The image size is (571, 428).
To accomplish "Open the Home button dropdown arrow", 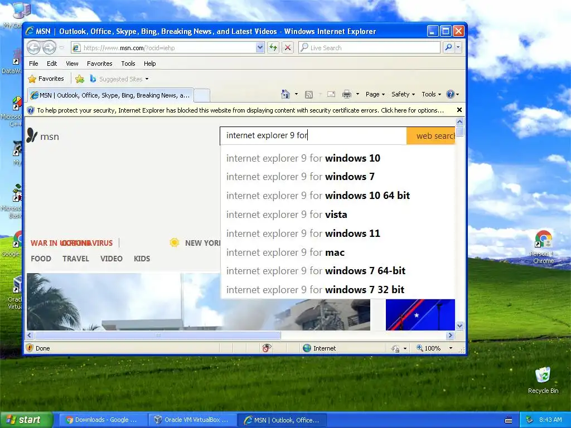I will click(x=296, y=94).
